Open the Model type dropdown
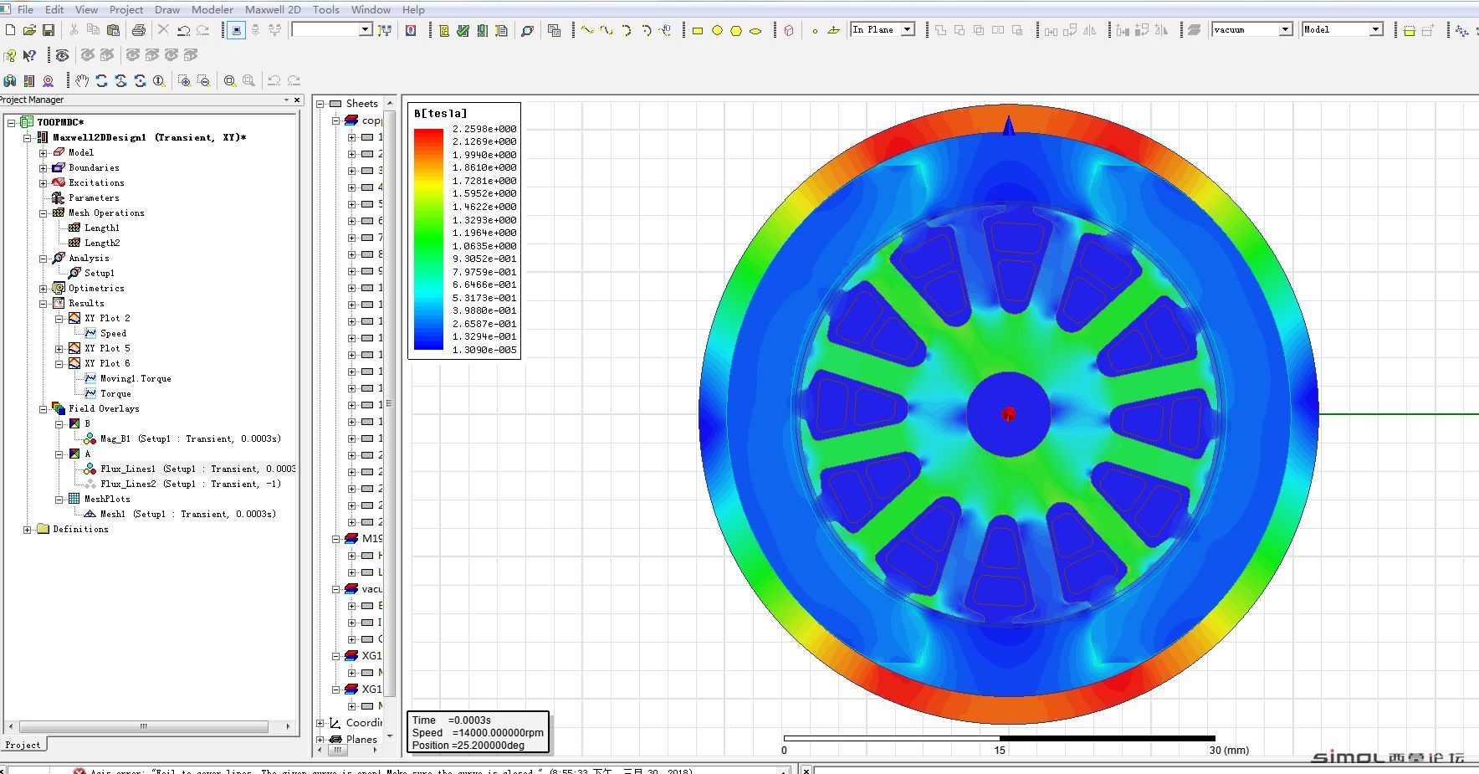The width and height of the screenshot is (1479, 774). pos(1375,29)
